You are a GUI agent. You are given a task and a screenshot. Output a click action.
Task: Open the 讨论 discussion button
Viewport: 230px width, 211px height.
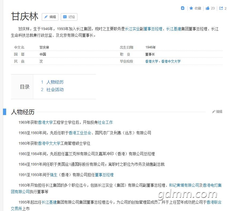tap(69, 17)
